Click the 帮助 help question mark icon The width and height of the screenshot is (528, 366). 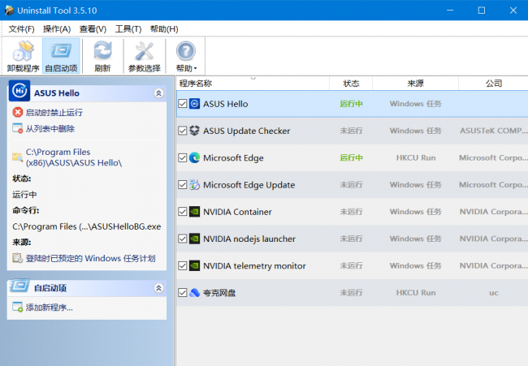point(185,51)
